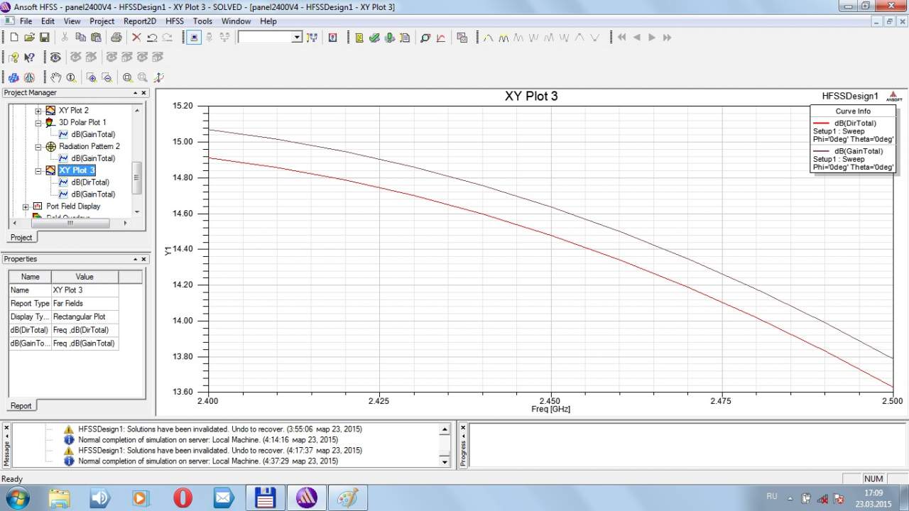
Task: Click the Radiation Pattern 2 polar icon
Action: click(50, 146)
